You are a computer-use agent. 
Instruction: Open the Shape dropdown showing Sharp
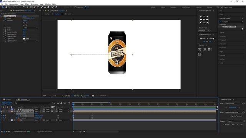pos(30,28)
